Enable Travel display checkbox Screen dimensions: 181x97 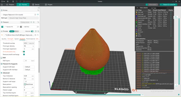pos(171,28)
